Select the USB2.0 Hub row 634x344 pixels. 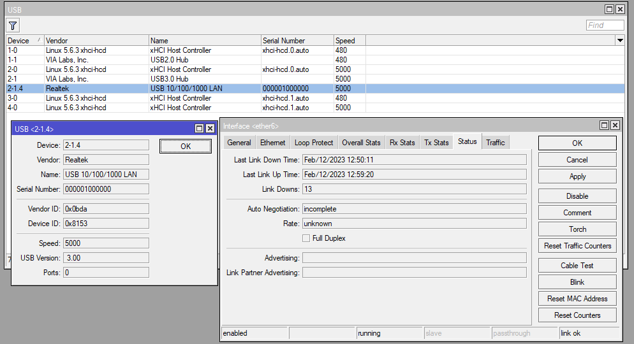pyautogui.click(x=315, y=60)
